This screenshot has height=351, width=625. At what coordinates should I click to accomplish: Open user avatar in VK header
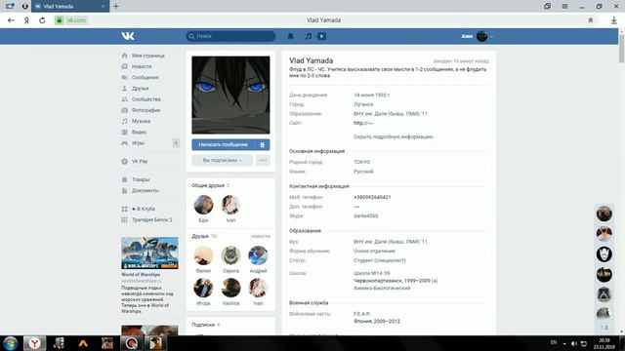click(481, 36)
